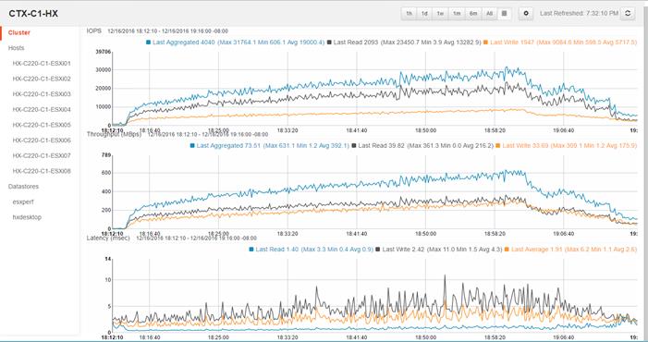Screen dimensions: 648x342
Task: Open the settings gear icon
Action: click(x=526, y=13)
